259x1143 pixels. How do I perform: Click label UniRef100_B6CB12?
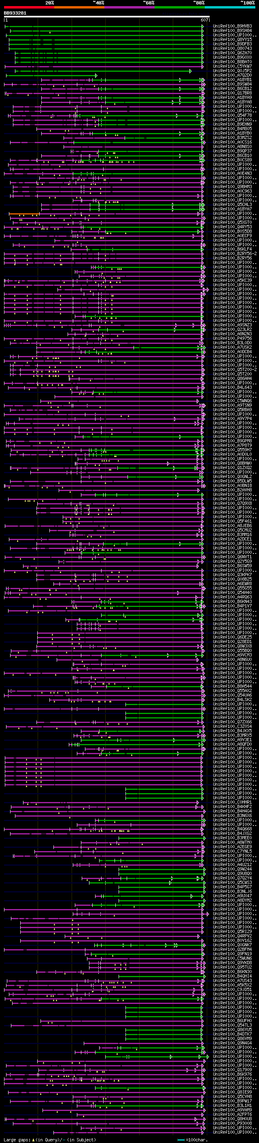click(x=232, y=88)
